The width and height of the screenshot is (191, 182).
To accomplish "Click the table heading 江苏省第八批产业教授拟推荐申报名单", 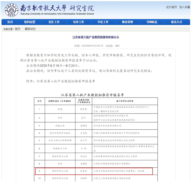I will 93,95.
